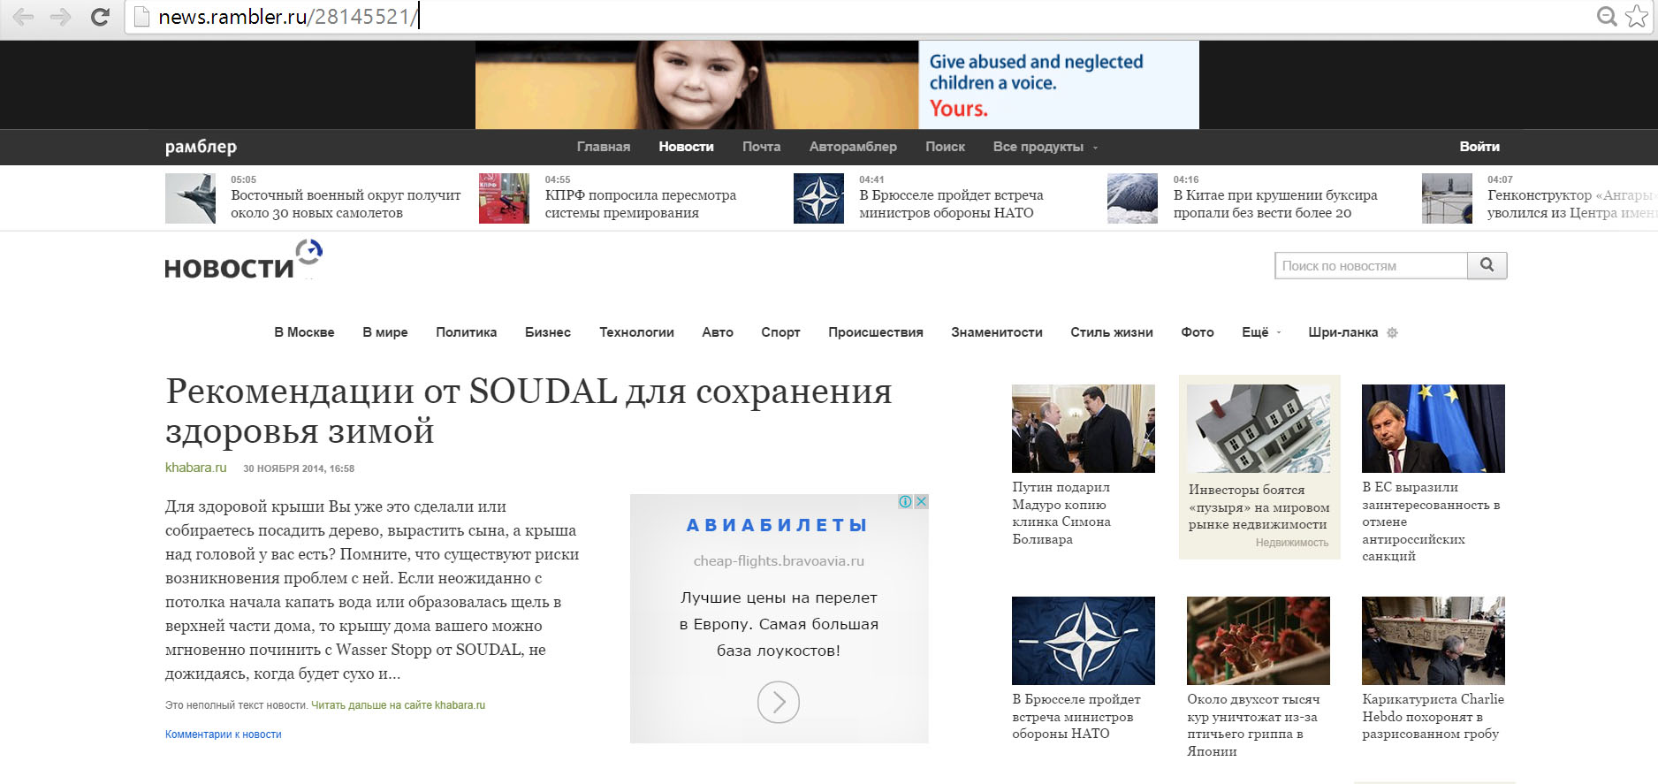Focus the Поиск по новостям search field
Image resolution: width=1658 pixels, height=784 pixels.
(x=1371, y=265)
